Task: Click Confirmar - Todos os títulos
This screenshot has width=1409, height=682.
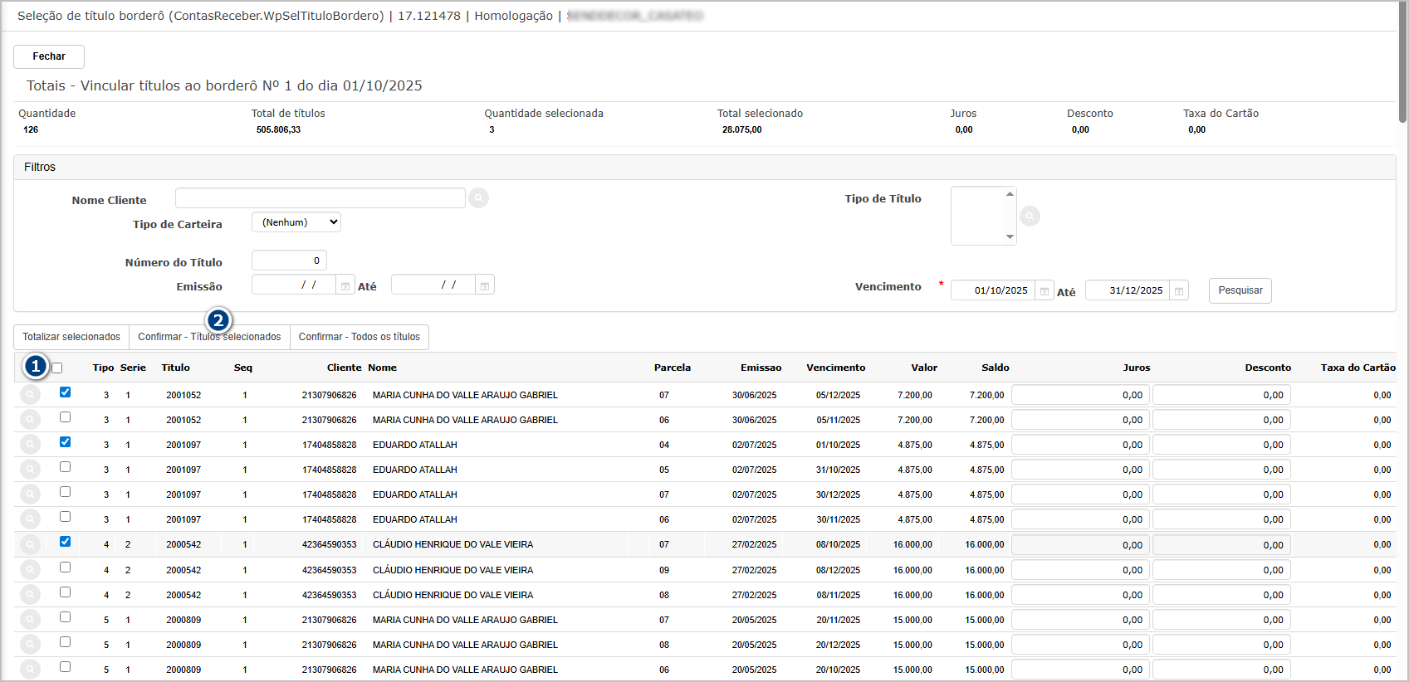Action: (359, 337)
